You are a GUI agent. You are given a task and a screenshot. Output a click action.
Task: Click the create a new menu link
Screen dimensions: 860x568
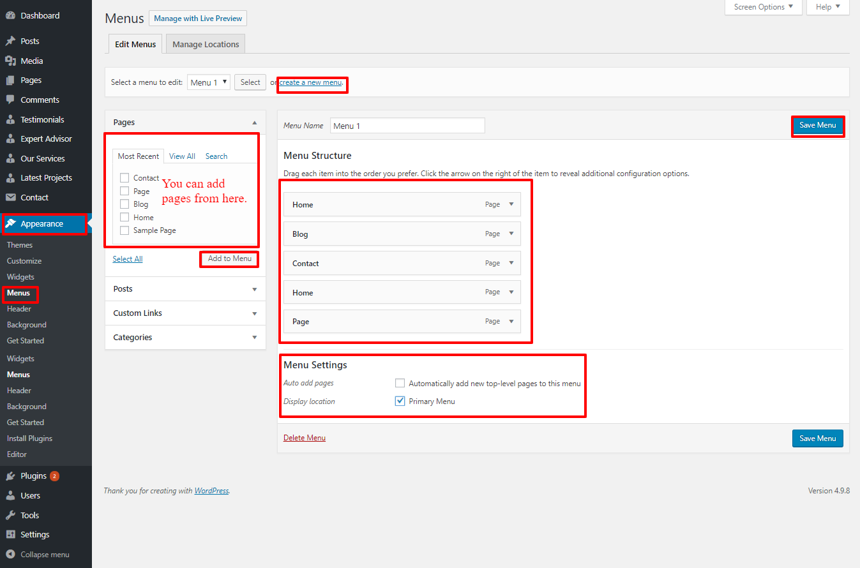310,82
